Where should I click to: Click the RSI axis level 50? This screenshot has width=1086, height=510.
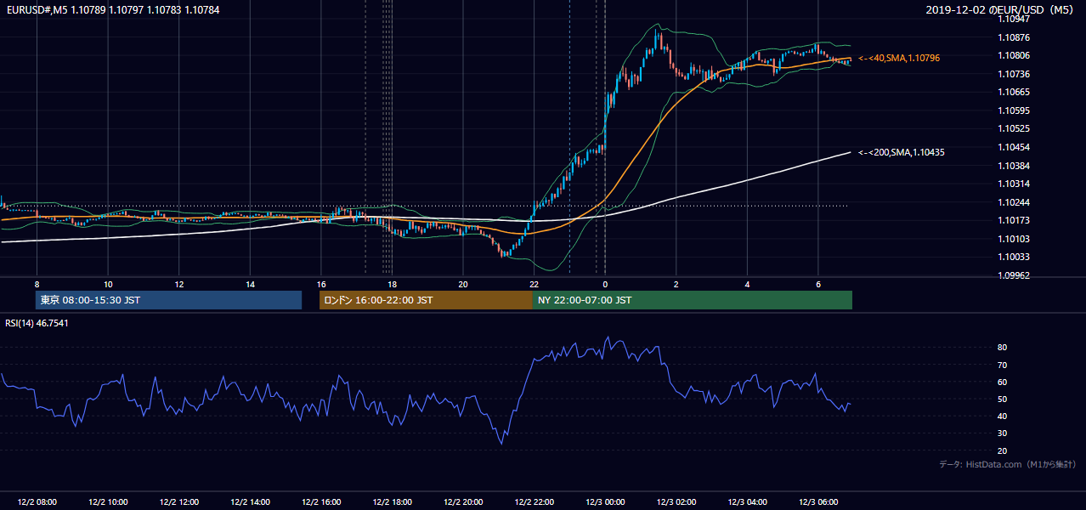coord(1003,399)
